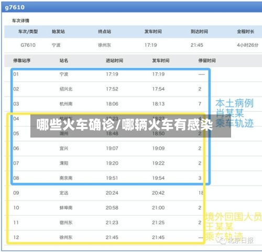Click the 21:23 arrival time for 宿州东

(112, 223)
